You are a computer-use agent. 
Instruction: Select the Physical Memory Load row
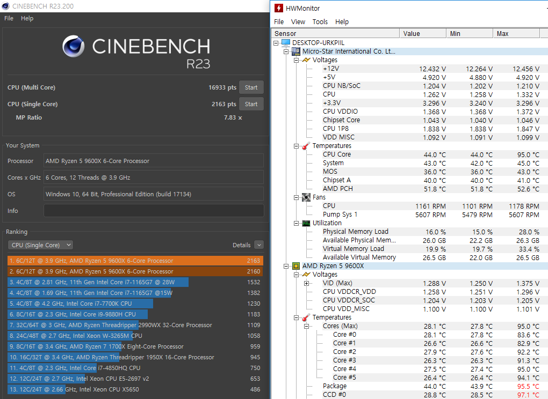coord(431,232)
